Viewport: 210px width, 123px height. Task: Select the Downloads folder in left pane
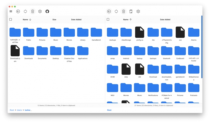point(29,53)
